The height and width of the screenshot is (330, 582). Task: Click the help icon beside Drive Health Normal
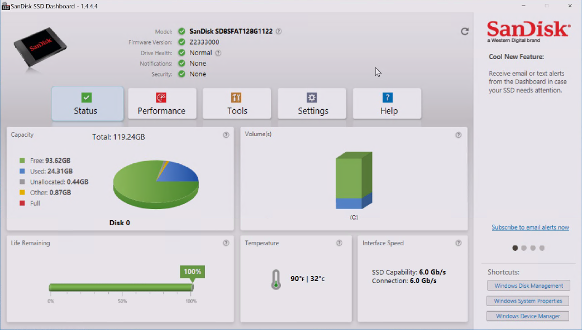point(218,53)
